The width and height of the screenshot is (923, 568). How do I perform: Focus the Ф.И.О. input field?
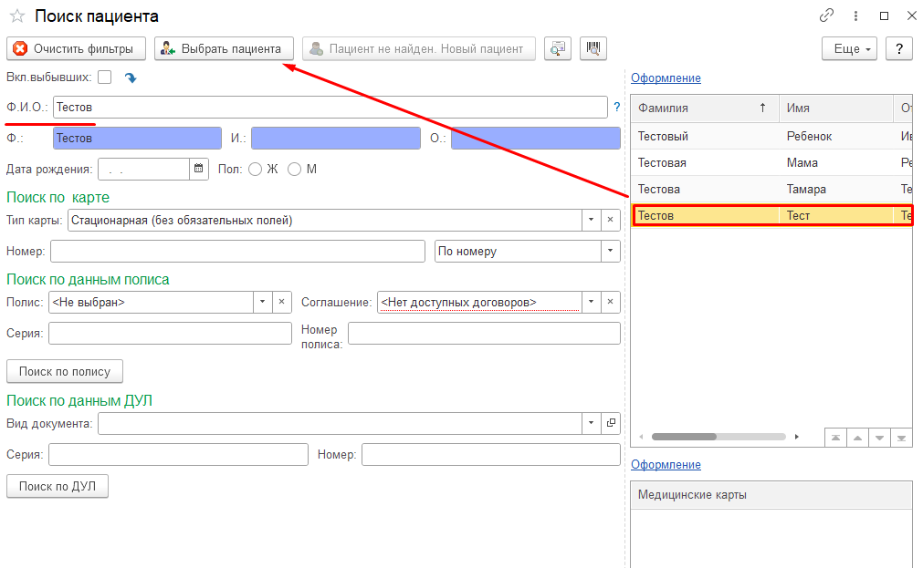330,107
